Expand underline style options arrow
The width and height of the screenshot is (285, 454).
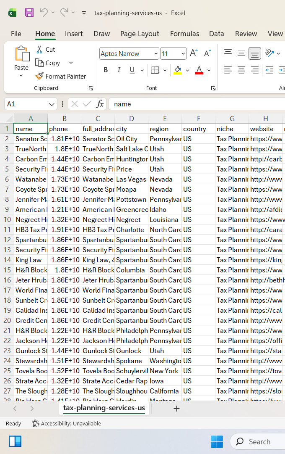142,70
